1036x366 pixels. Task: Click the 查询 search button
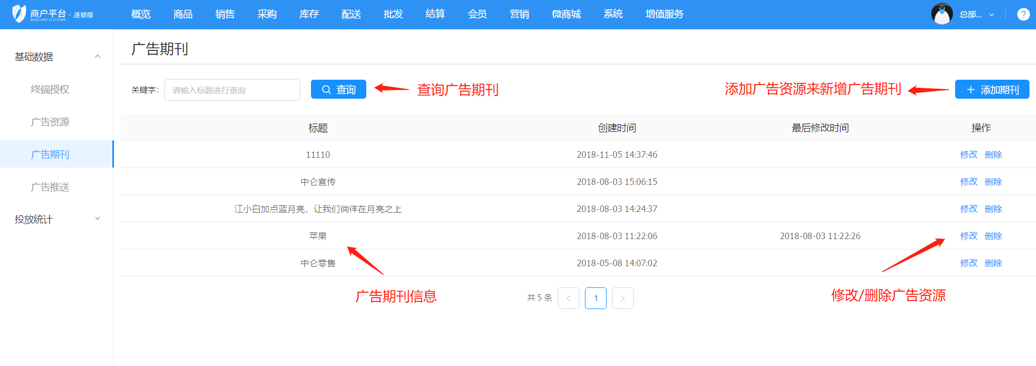point(338,89)
